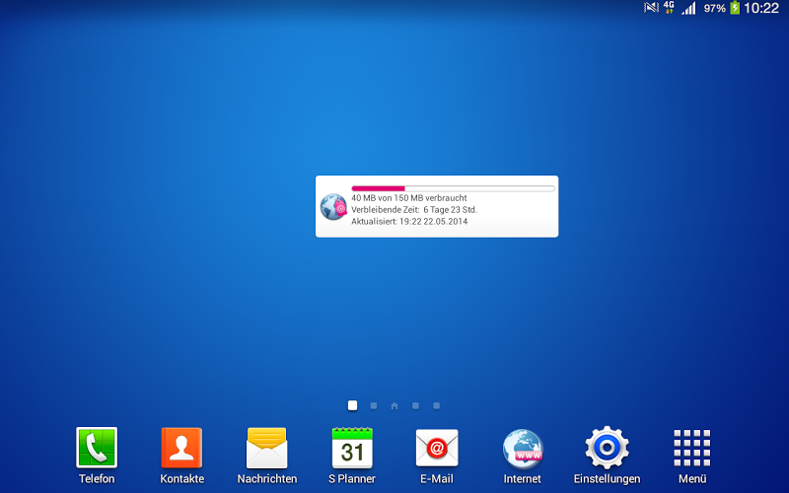Tap the battery charging icon

(x=735, y=8)
